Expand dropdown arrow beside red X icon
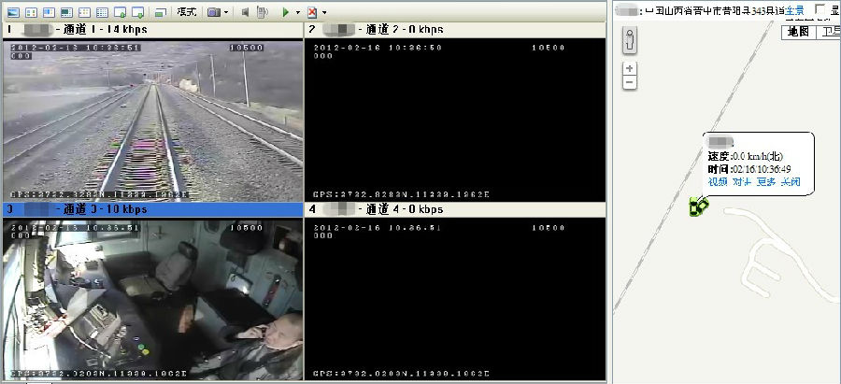The height and width of the screenshot is (384, 841). click(324, 13)
